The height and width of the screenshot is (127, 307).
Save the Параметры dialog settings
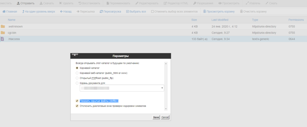tap(156, 117)
